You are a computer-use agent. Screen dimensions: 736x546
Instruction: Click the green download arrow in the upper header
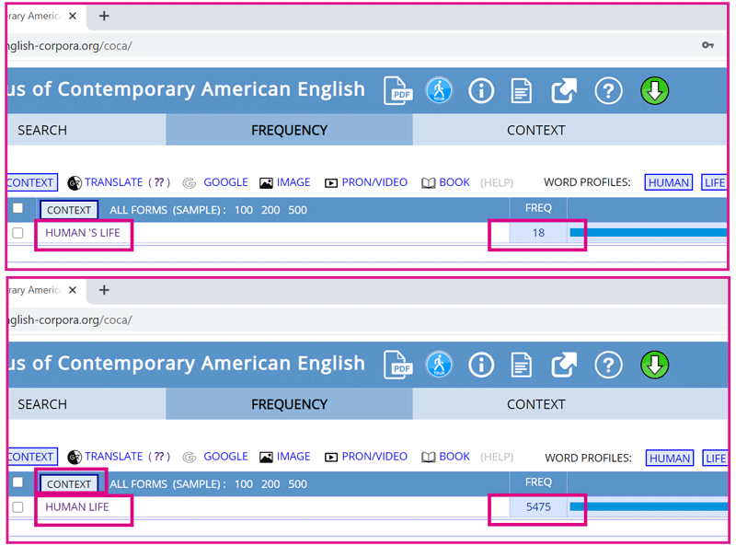tap(654, 91)
